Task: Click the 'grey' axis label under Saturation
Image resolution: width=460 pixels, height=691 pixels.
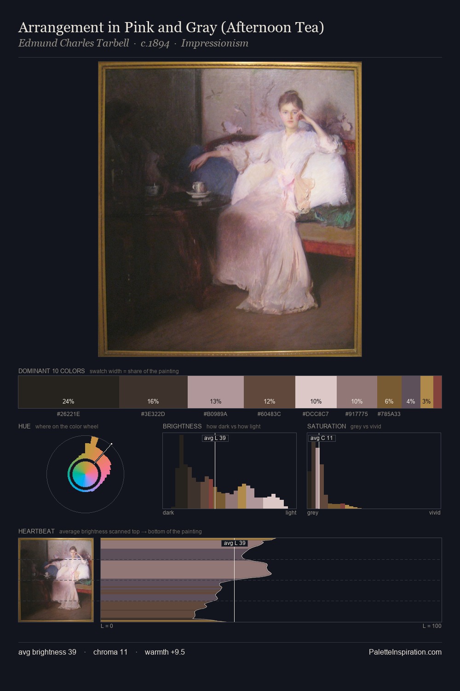Action: [313, 512]
